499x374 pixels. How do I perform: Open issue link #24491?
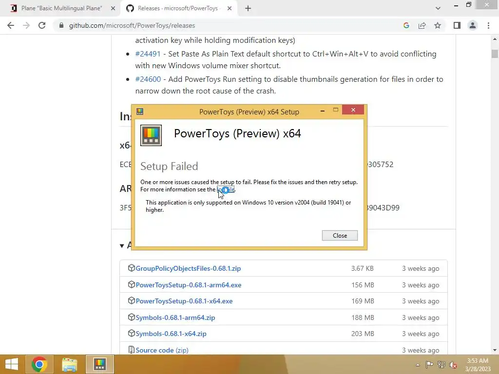tap(148, 54)
